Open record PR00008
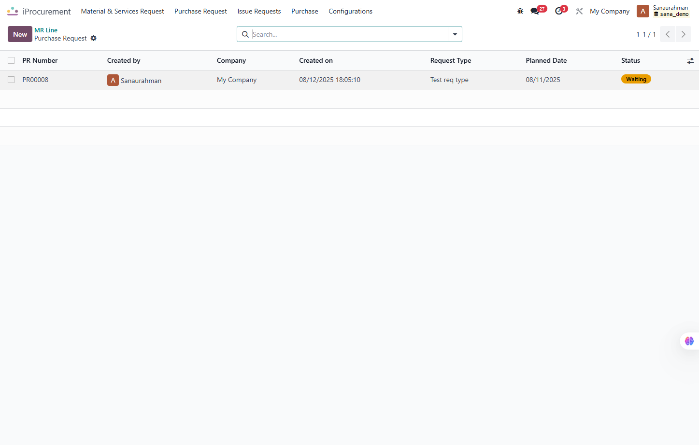 point(35,80)
